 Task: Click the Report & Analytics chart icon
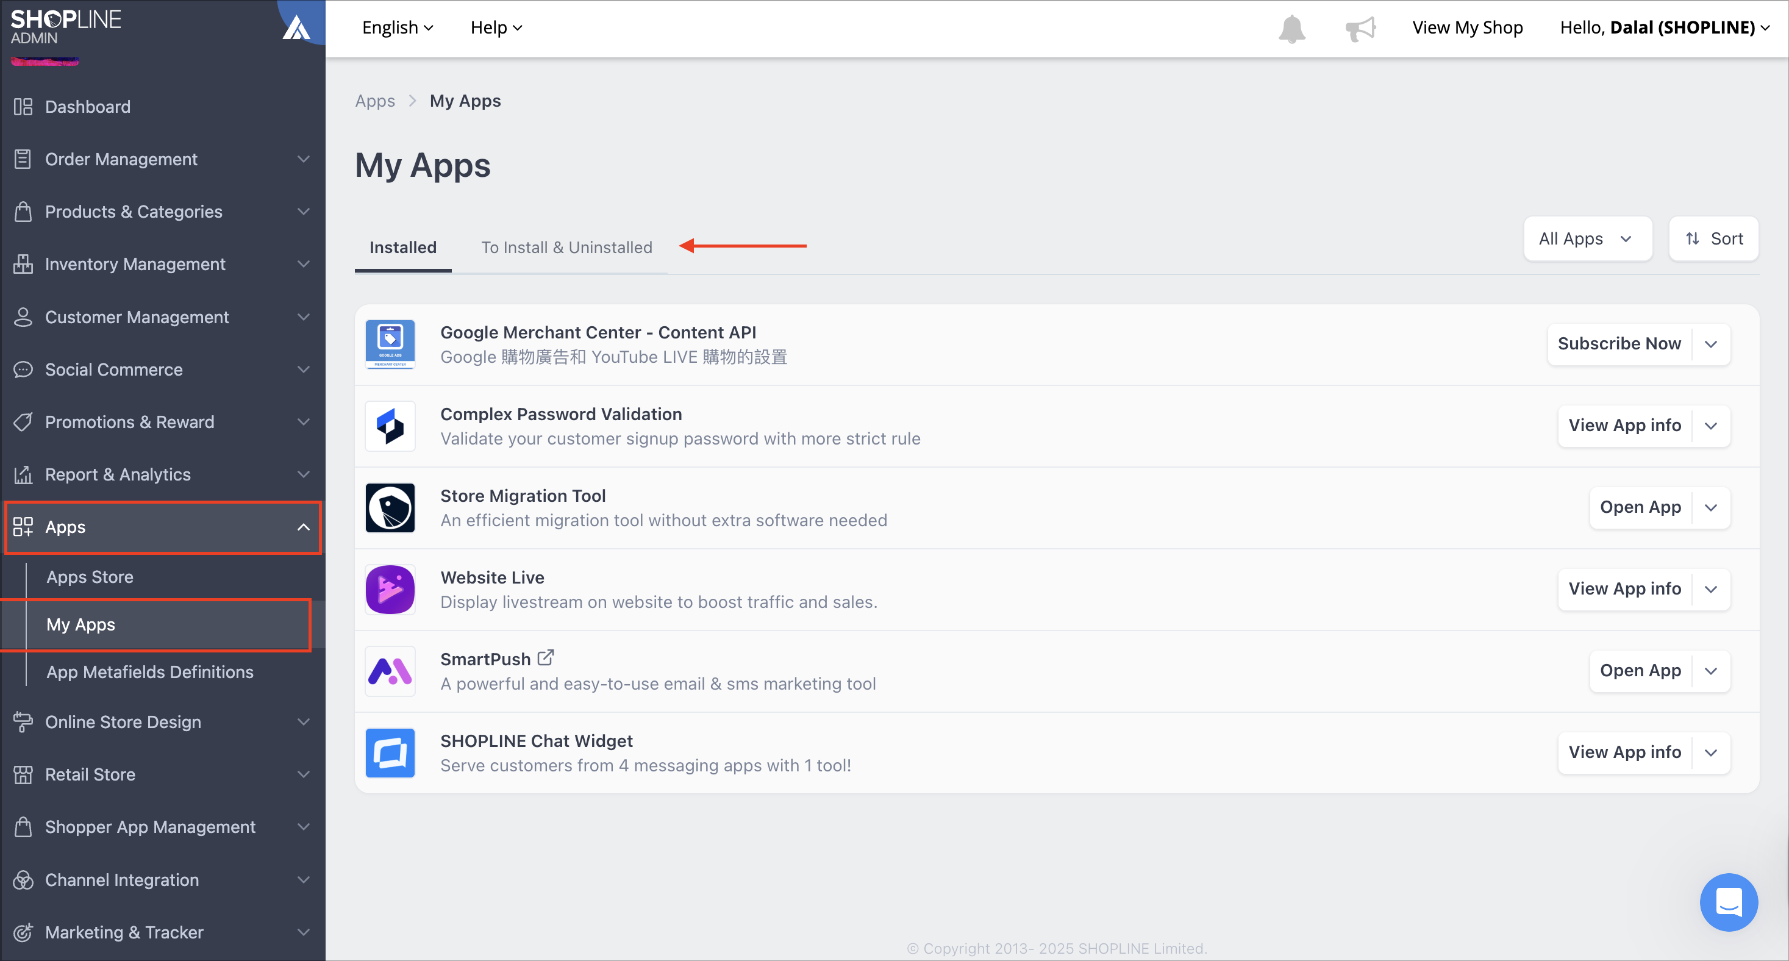(23, 474)
